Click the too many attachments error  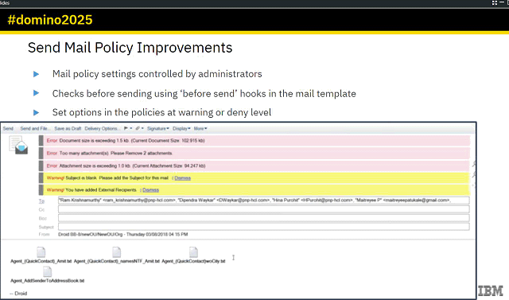pyautogui.click(x=254, y=154)
